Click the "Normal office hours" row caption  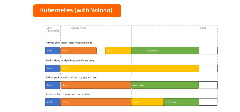click(69, 43)
